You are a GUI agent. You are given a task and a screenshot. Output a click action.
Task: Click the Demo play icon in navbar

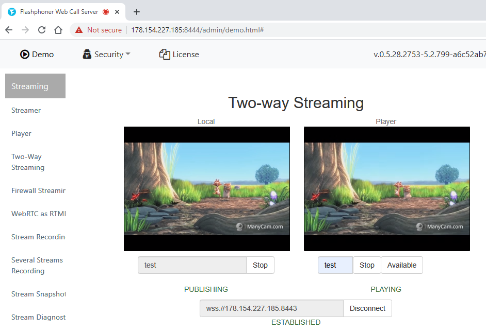coord(24,54)
